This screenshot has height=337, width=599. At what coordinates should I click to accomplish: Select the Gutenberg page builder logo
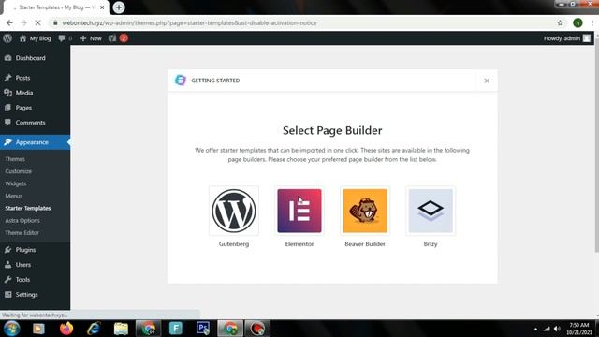click(234, 211)
